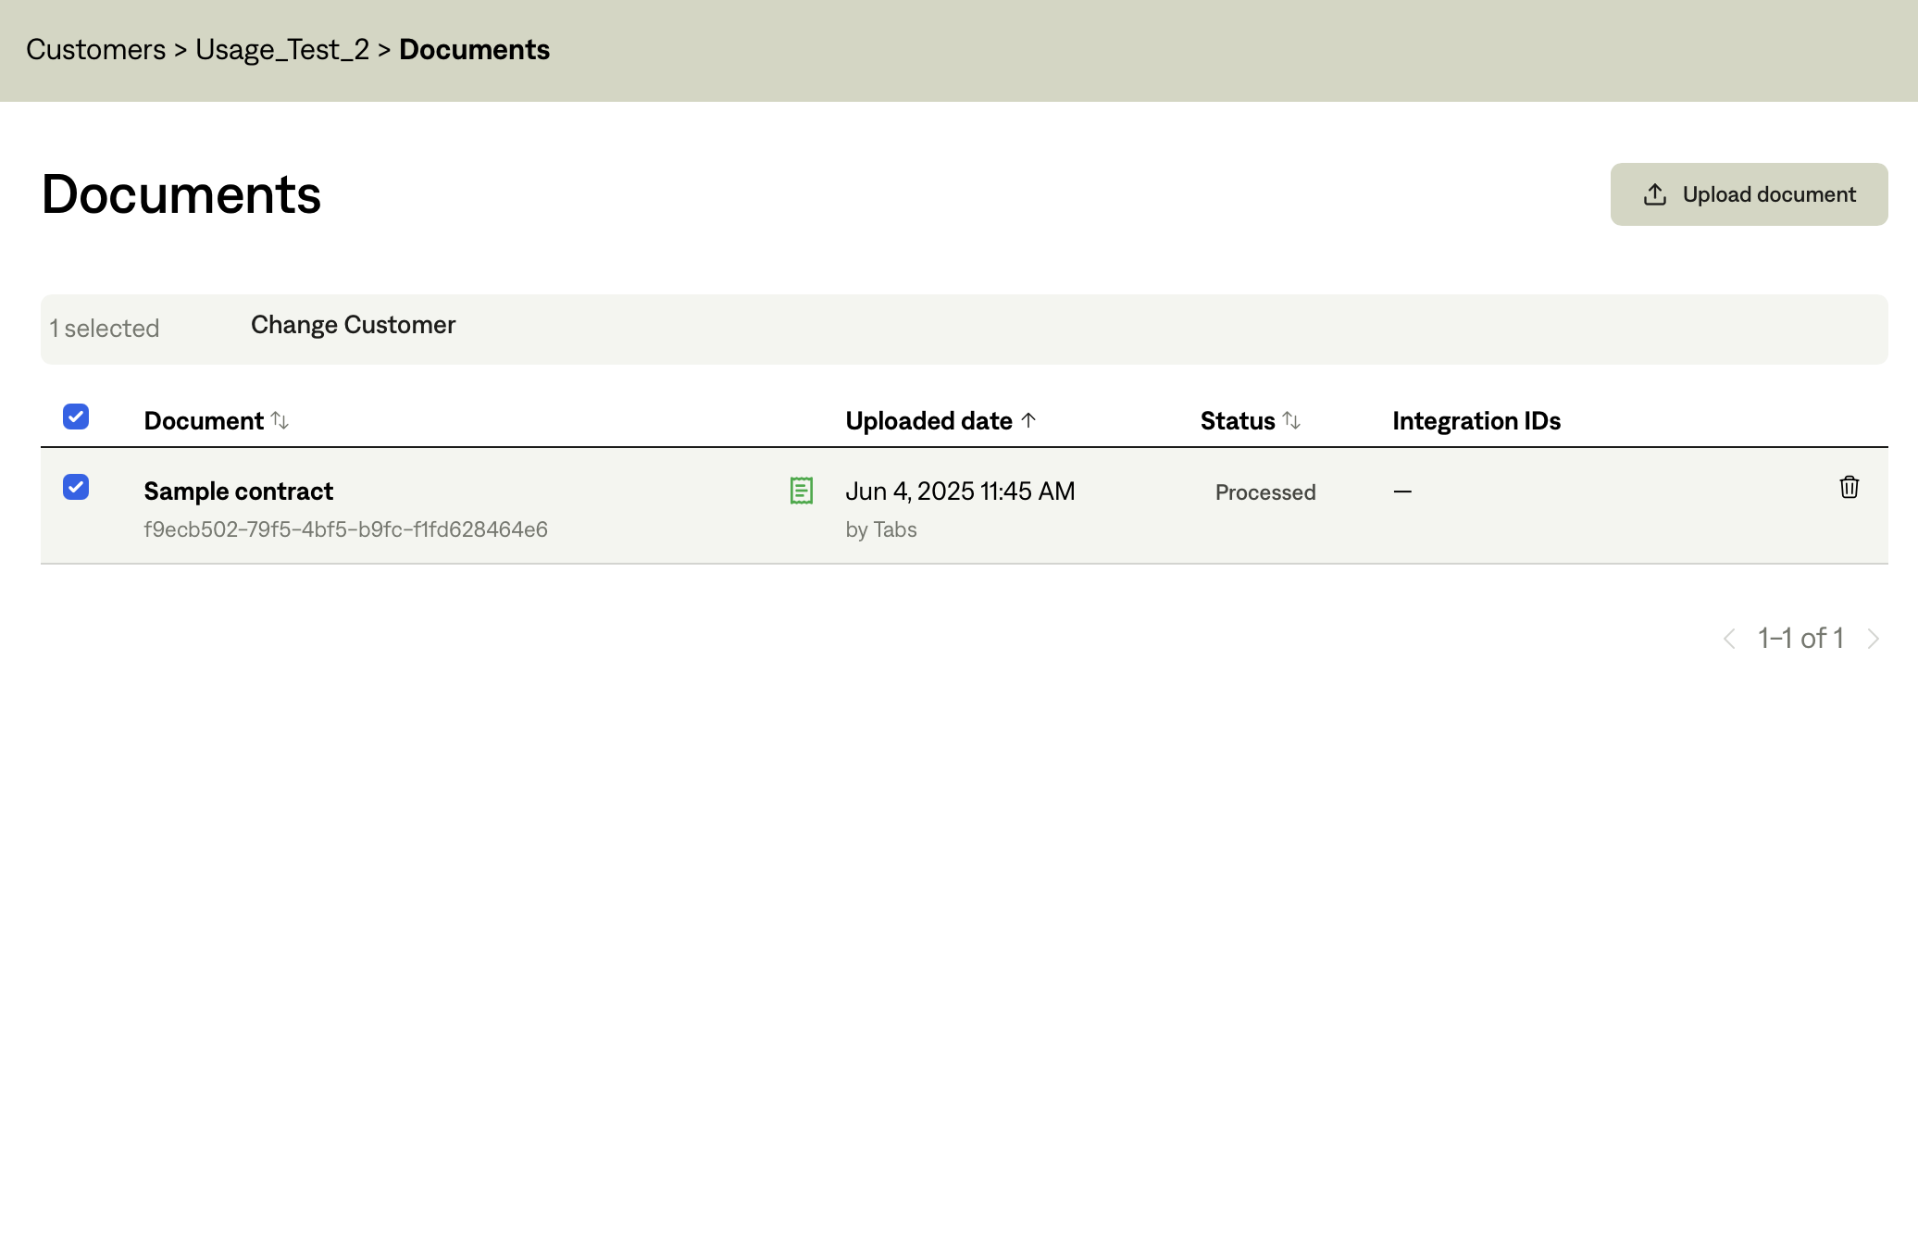
Task: Navigate to the Usage_Test_2 breadcrumb
Action: pyautogui.click(x=282, y=50)
